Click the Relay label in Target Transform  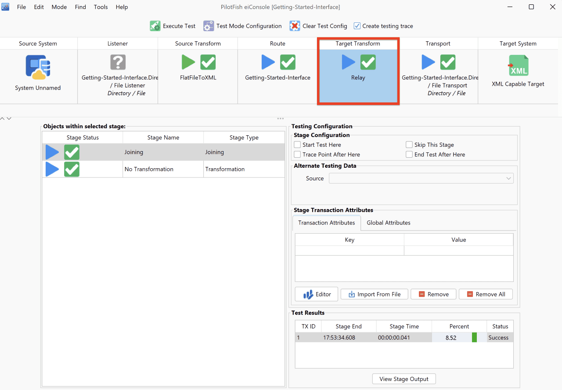[358, 78]
